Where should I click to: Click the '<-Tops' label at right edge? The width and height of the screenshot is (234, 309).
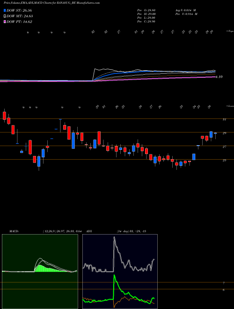pyautogui.click(x=230, y=31)
